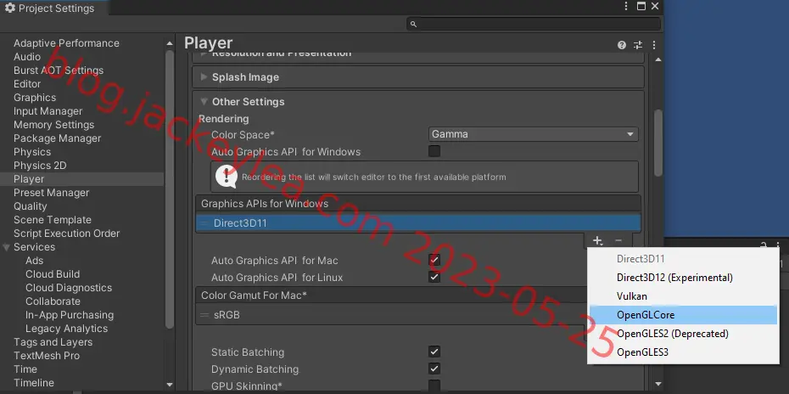Click the plus button to add Graphics API

(x=597, y=241)
